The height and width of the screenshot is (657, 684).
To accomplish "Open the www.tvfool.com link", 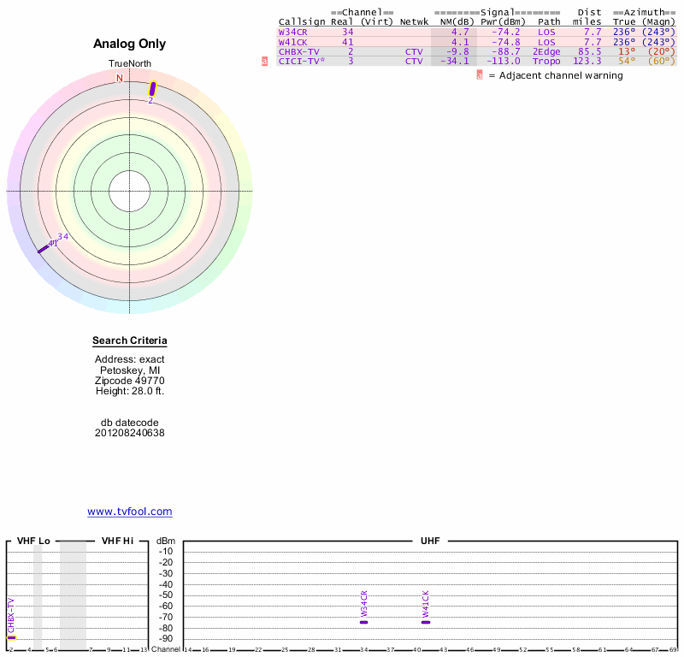I will pos(130,512).
